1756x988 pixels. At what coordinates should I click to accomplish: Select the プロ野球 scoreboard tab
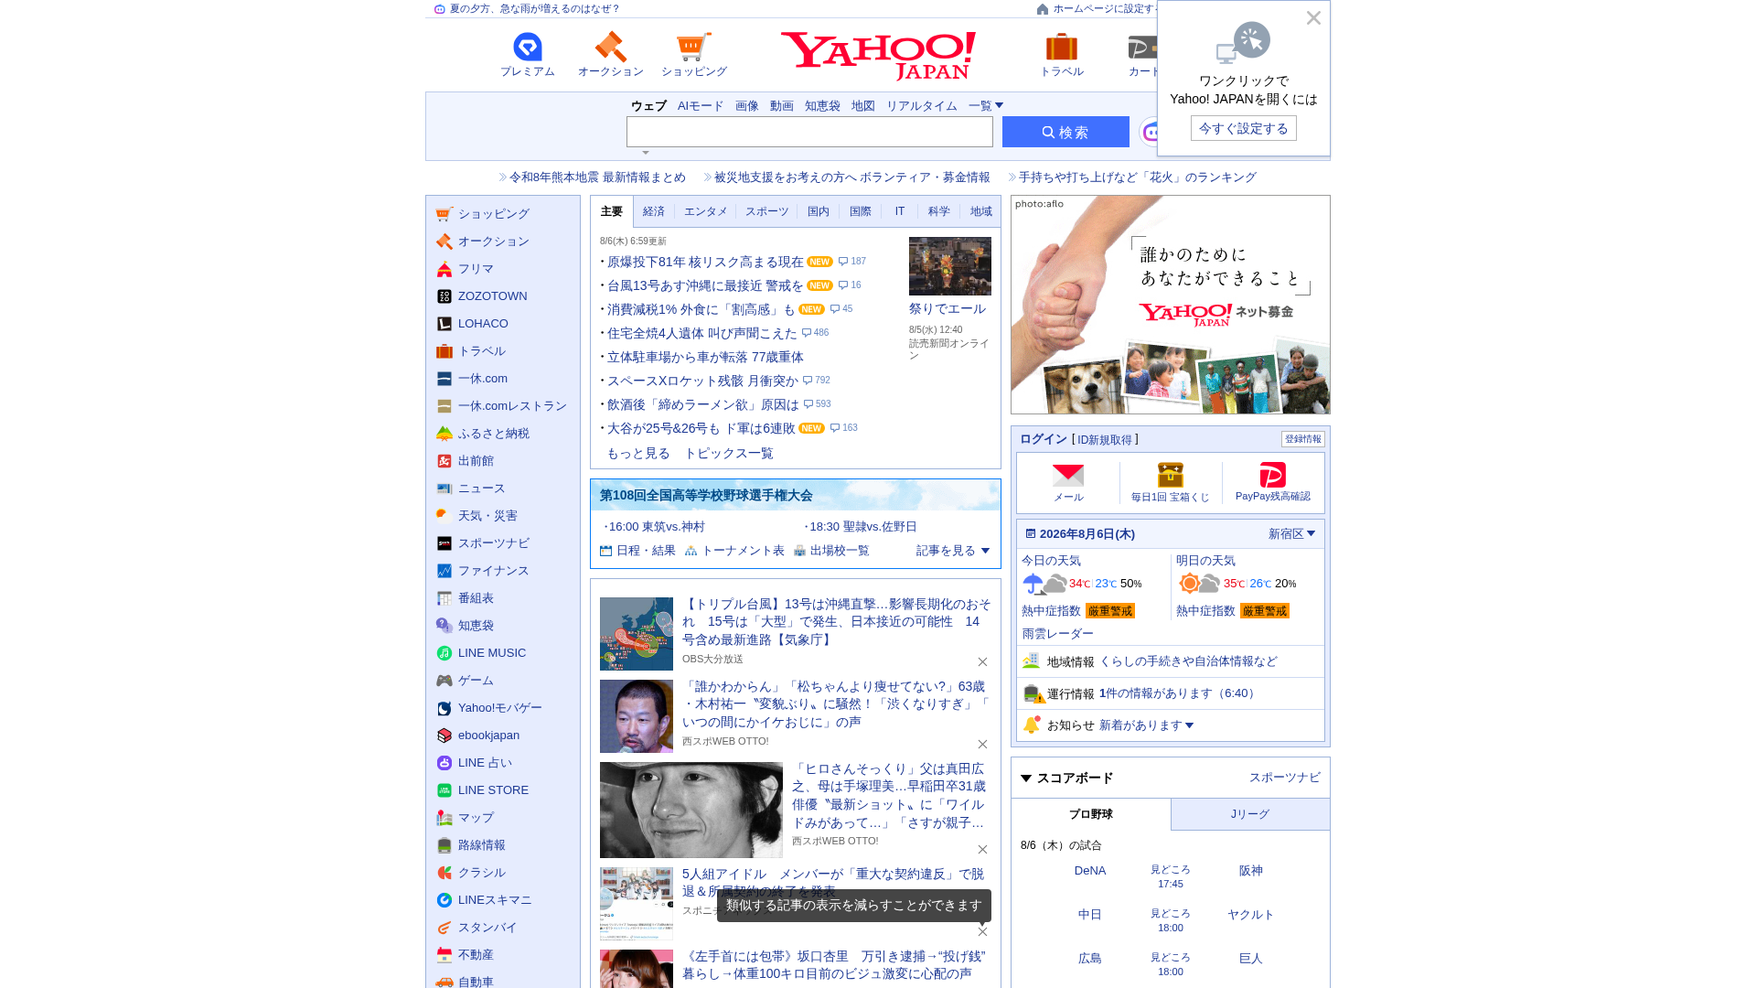pyautogui.click(x=1091, y=814)
